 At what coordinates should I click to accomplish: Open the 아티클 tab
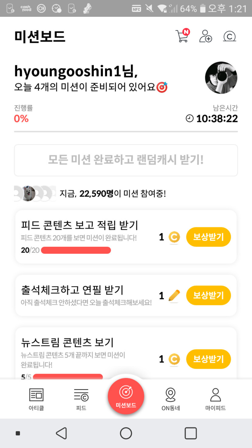[36, 399]
